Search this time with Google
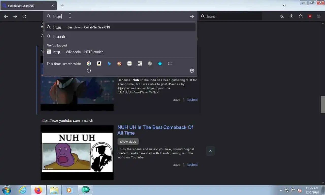 pyautogui.click(x=89, y=63)
